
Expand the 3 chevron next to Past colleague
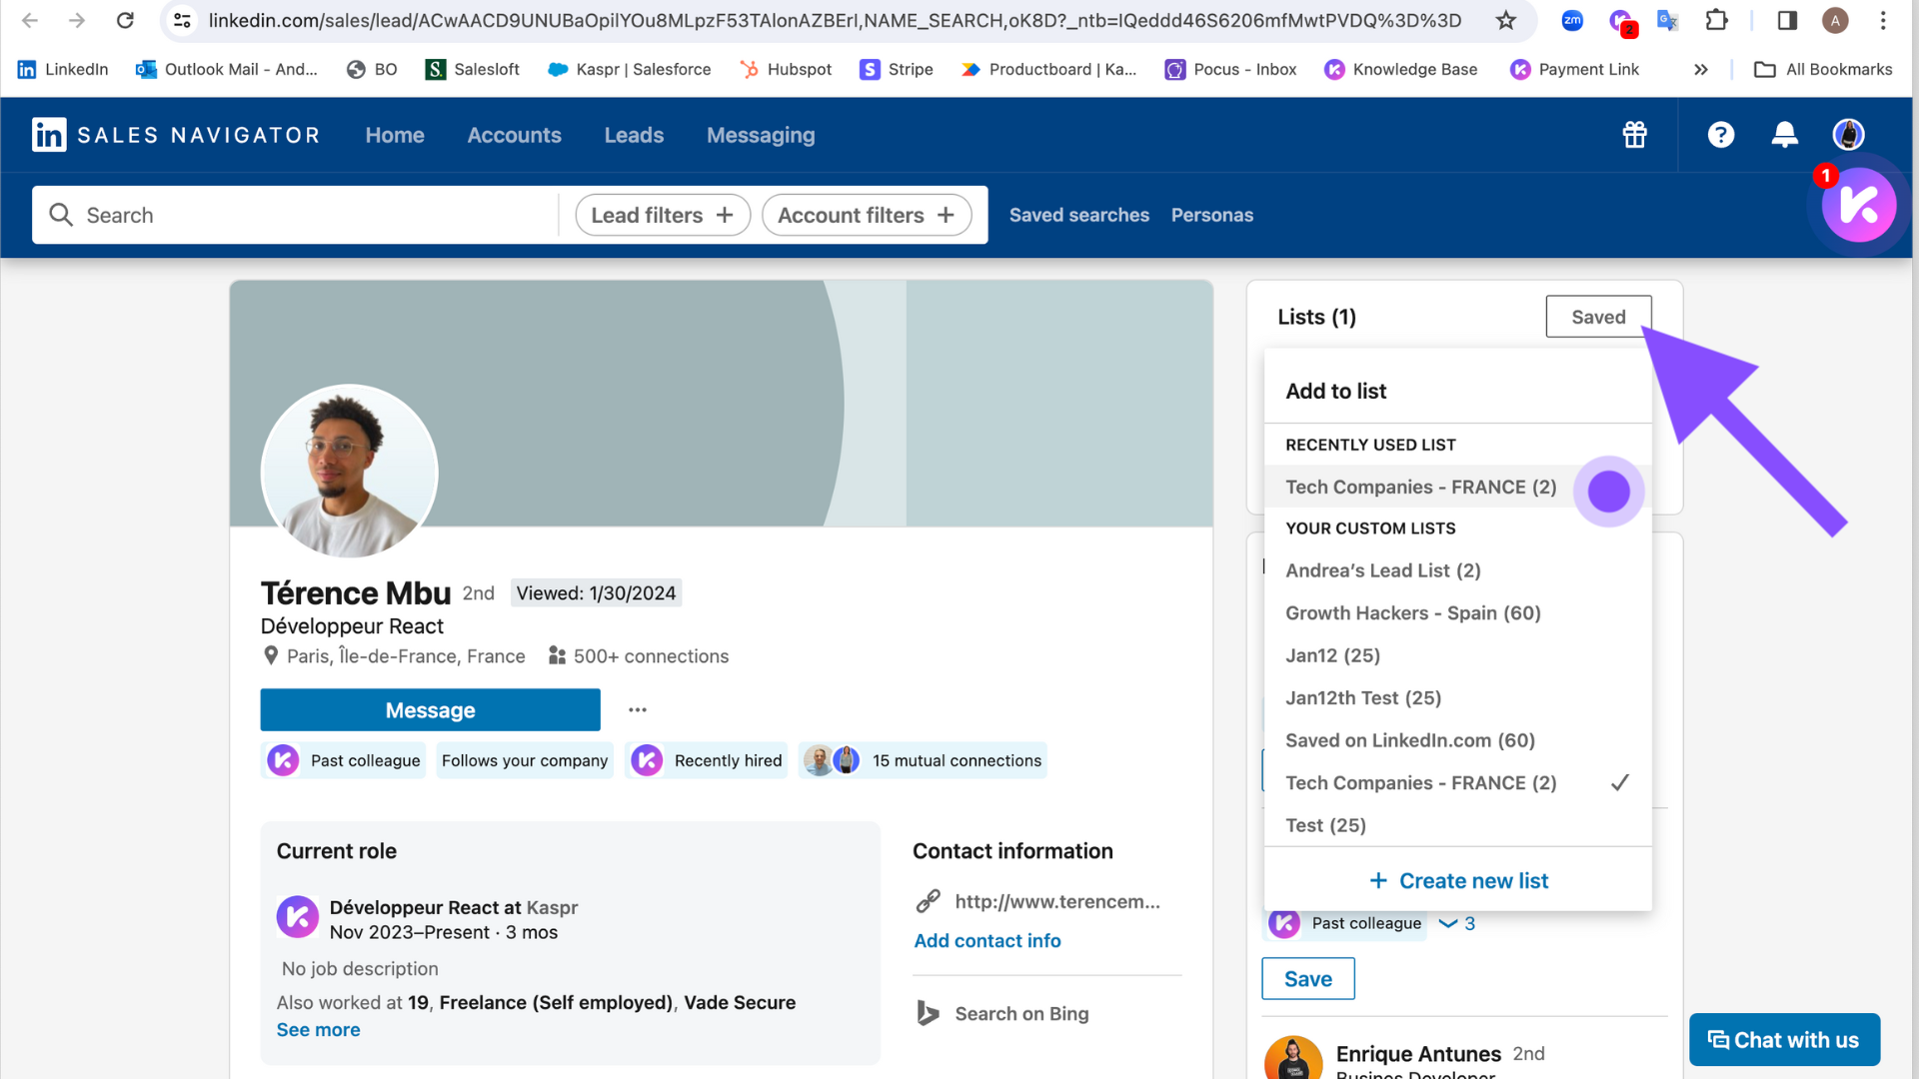pyautogui.click(x=1456, y=924)
